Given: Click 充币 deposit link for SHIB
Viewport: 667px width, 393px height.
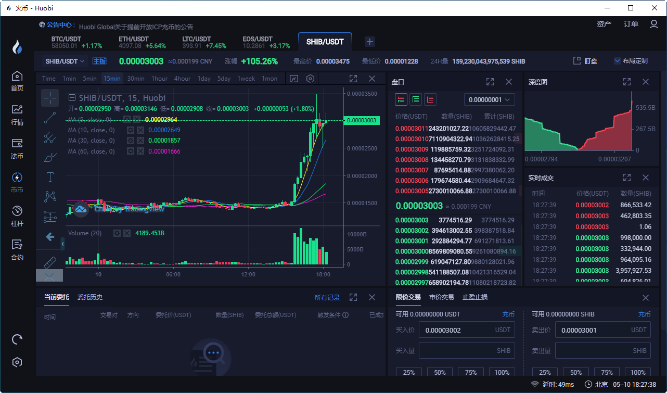Looking at the screenshot, I should click(x=645, y=314).
